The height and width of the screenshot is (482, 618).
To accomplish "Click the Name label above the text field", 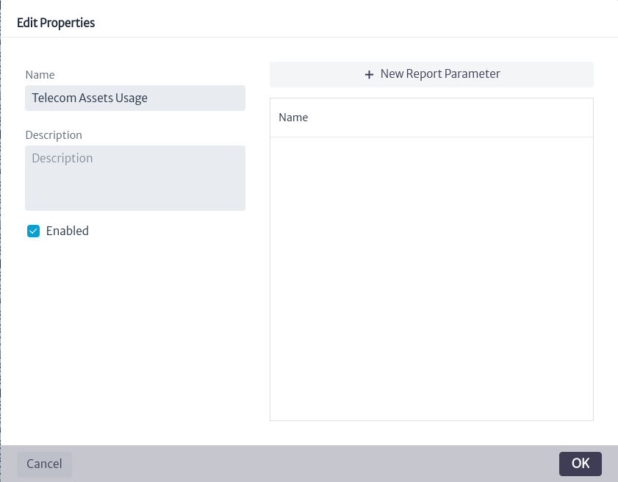I will pyautogui.click(x=40, y=75).
